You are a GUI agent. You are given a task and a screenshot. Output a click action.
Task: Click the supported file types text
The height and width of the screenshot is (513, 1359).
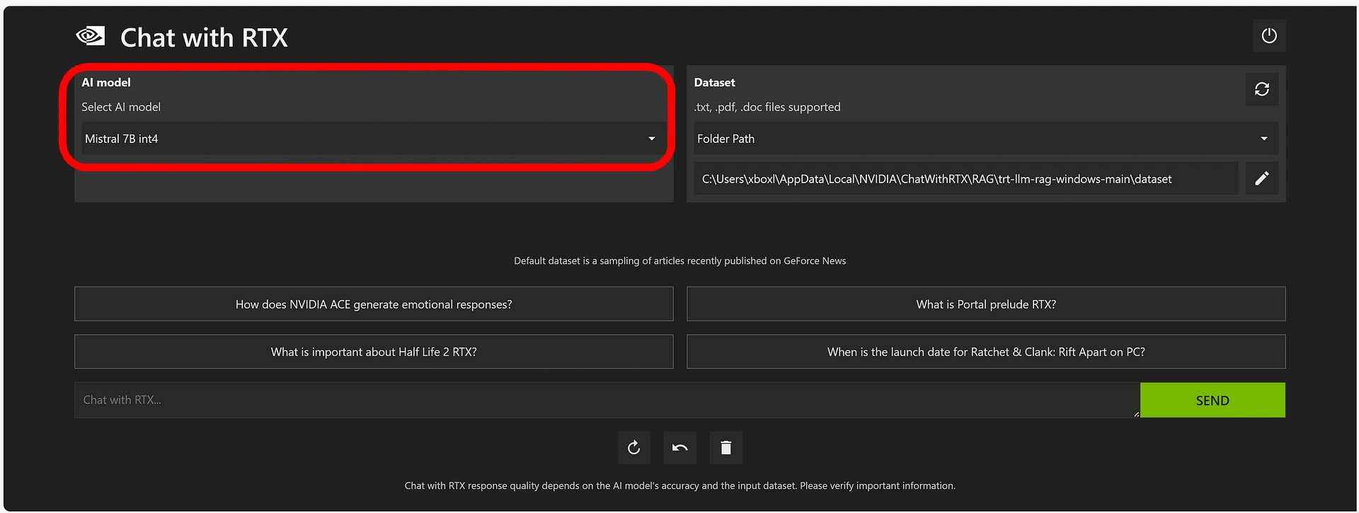coord(767,107)
